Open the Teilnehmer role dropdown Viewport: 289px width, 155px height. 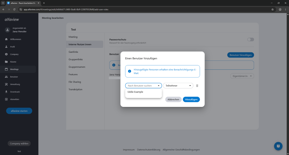click(x=178, y=86)
